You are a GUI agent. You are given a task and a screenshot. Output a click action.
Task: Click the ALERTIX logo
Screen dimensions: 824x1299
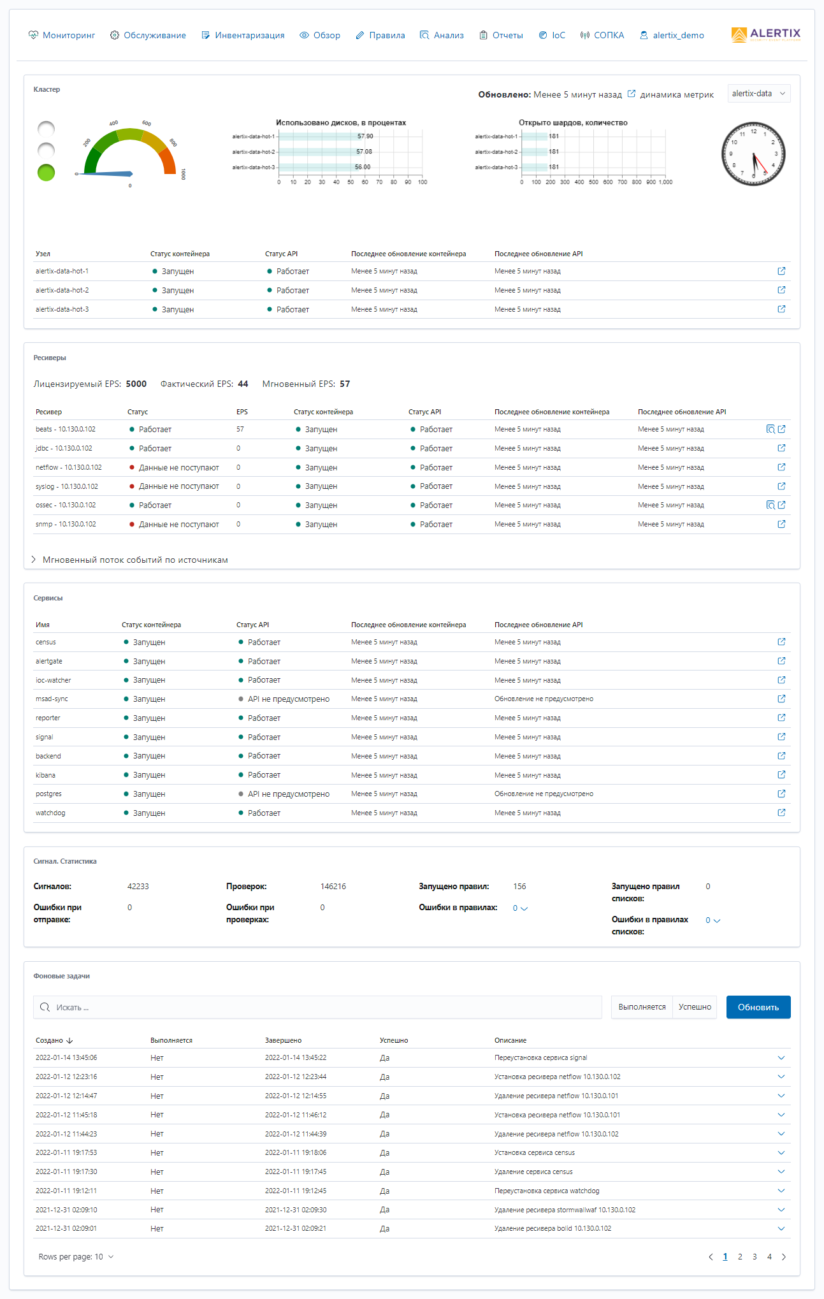coord(765,35)
